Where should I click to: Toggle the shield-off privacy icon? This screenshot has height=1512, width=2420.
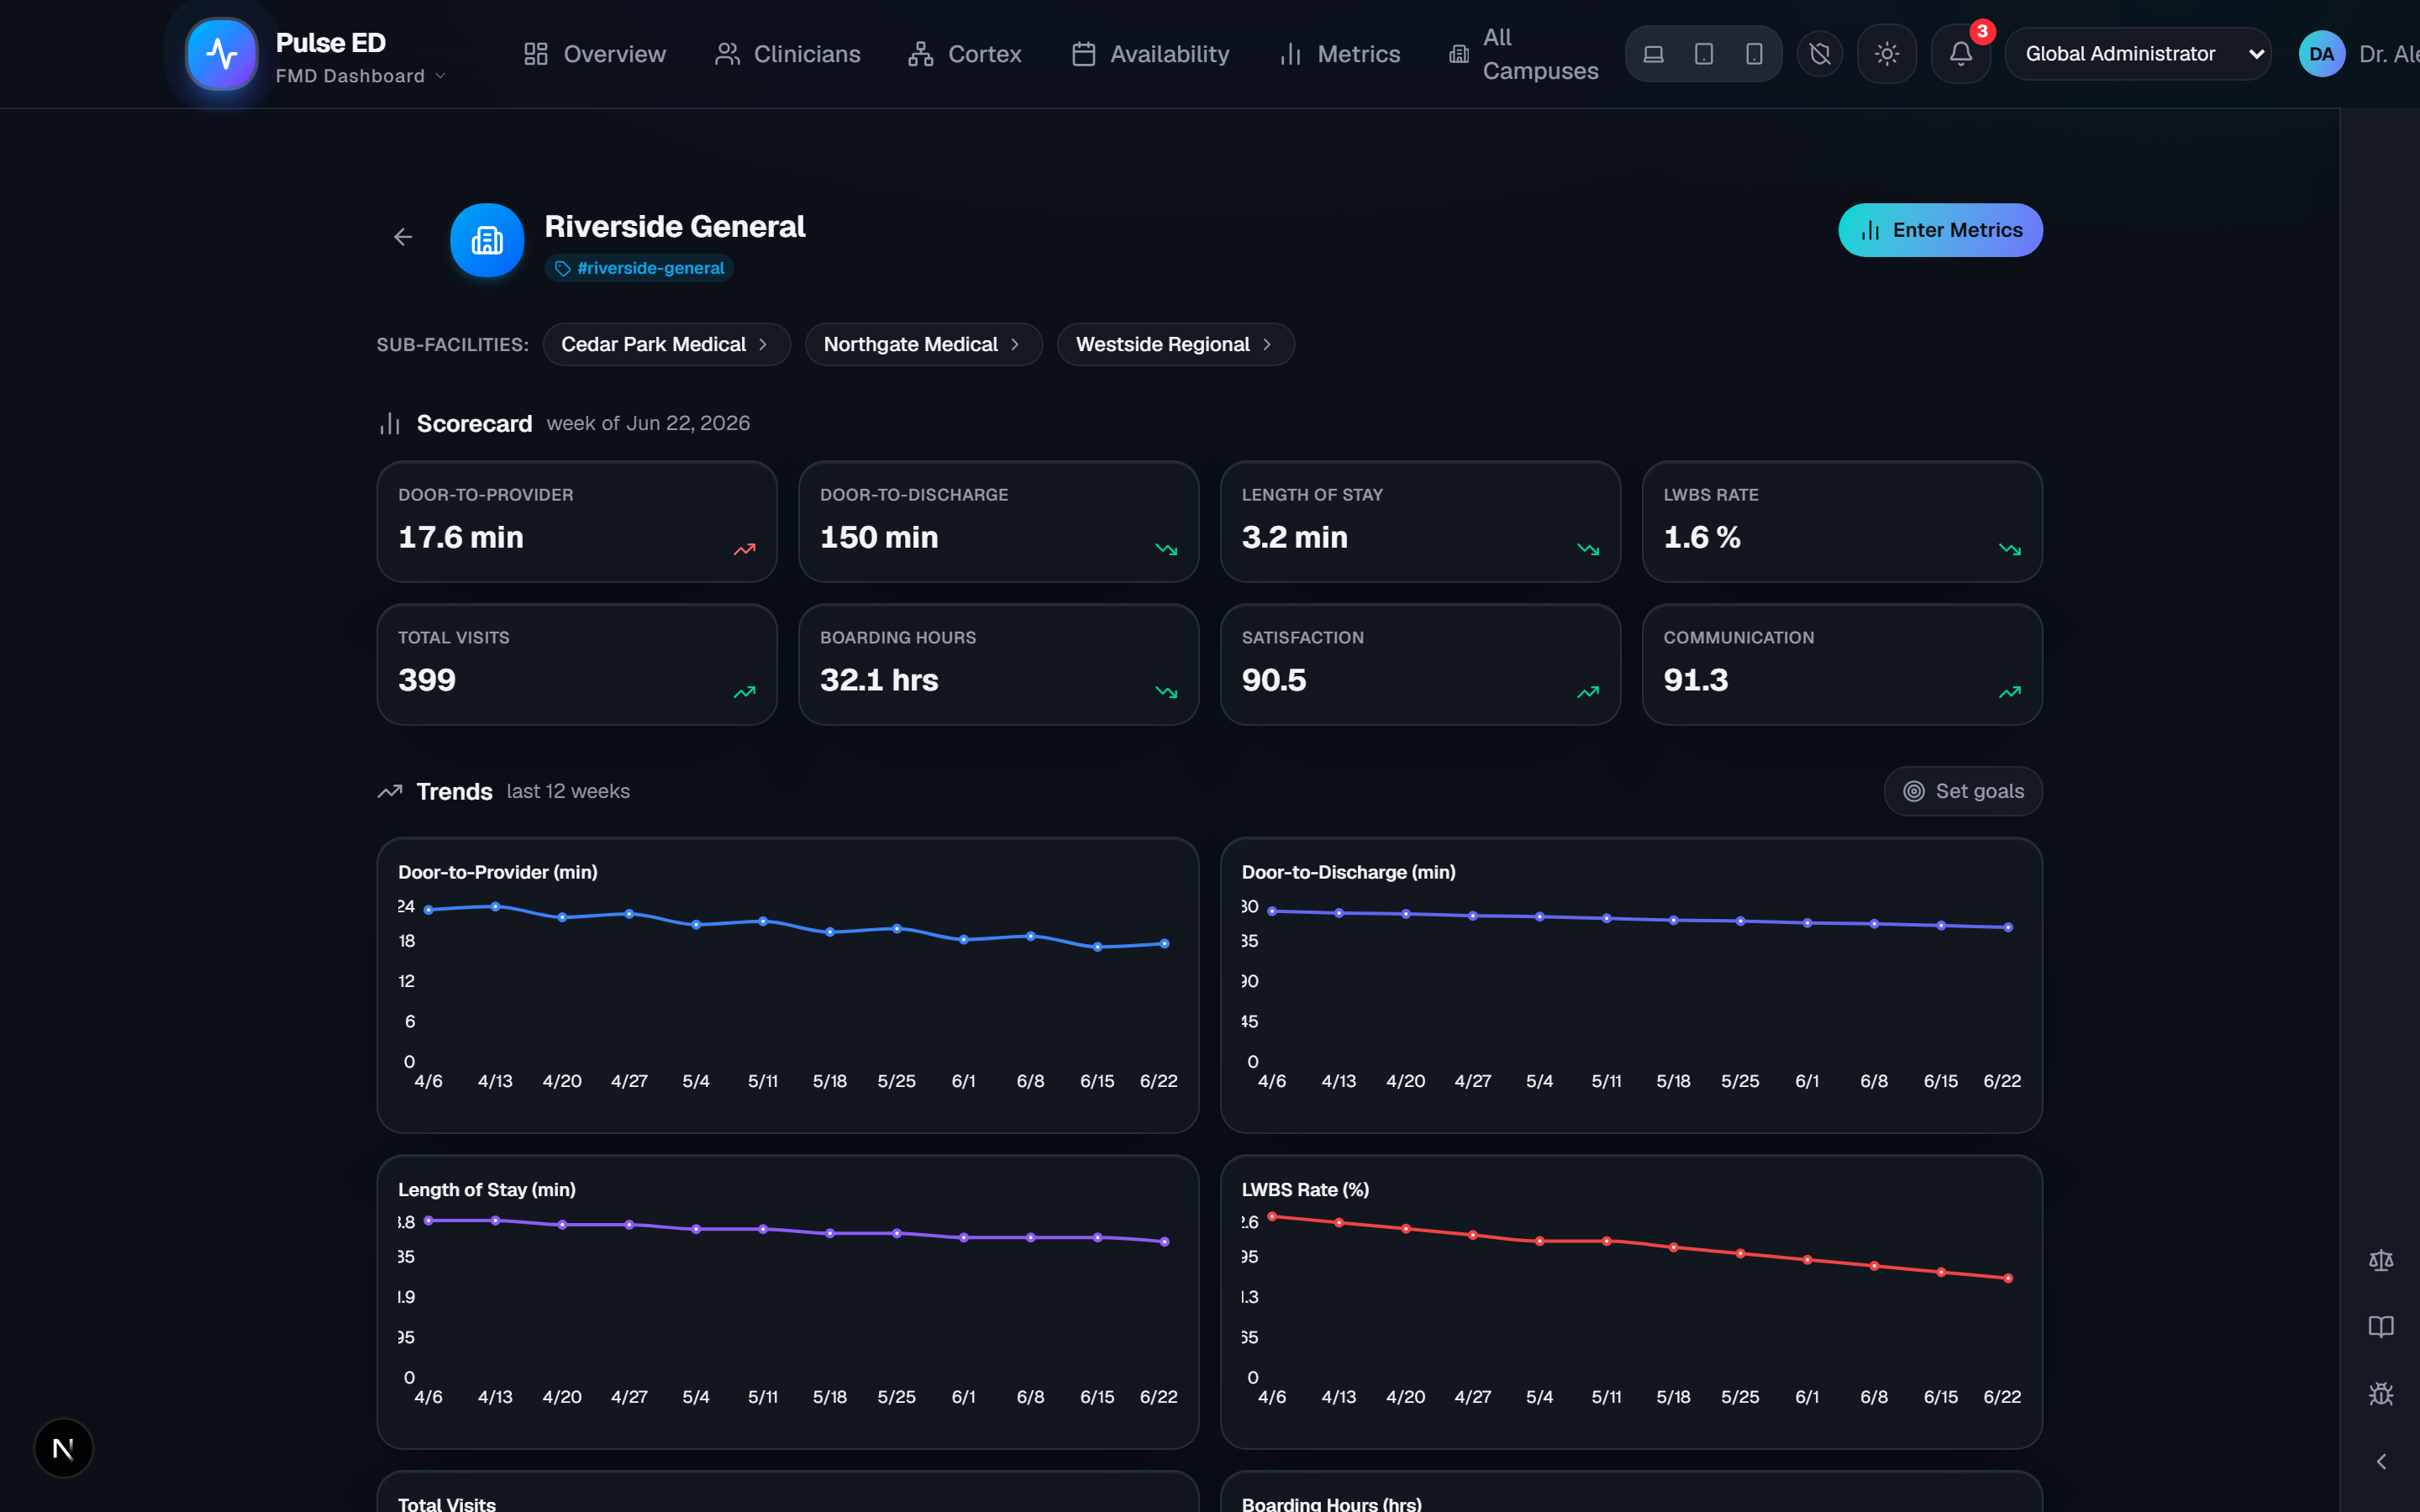[x=1820, y=54]
